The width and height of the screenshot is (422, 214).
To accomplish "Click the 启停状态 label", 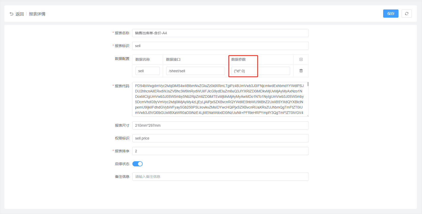I will [x=122, y=164].
